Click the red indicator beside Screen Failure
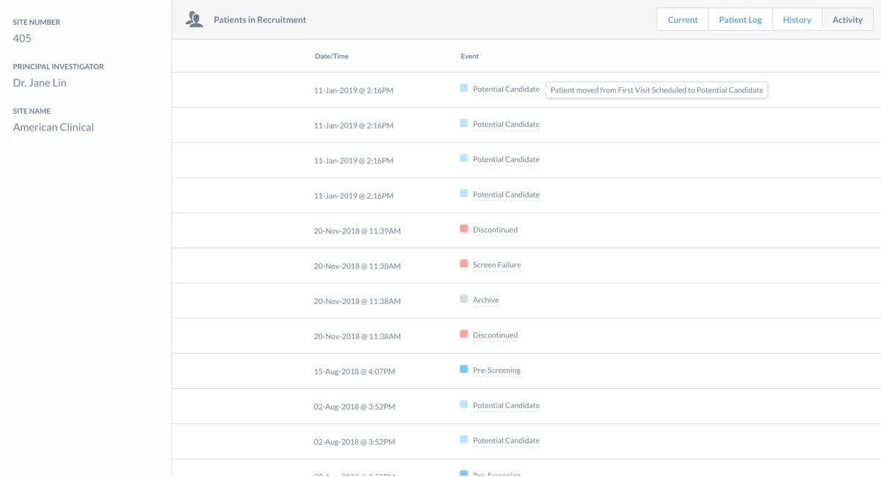The height and width of the screenshot is (477, 881). [x=463, y=264]
